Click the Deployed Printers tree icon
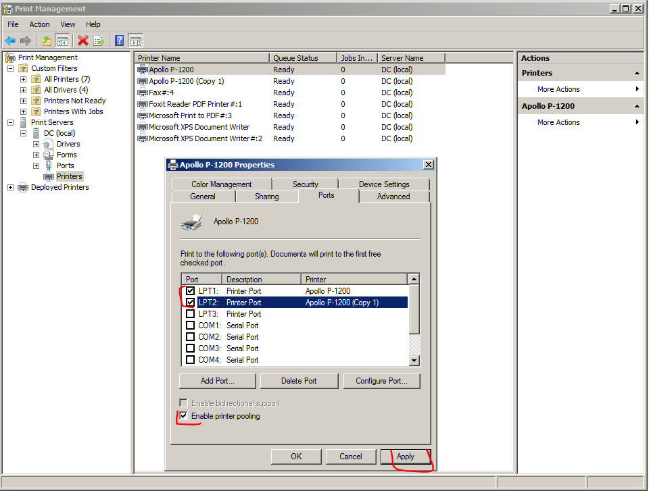 pos(23,187)
